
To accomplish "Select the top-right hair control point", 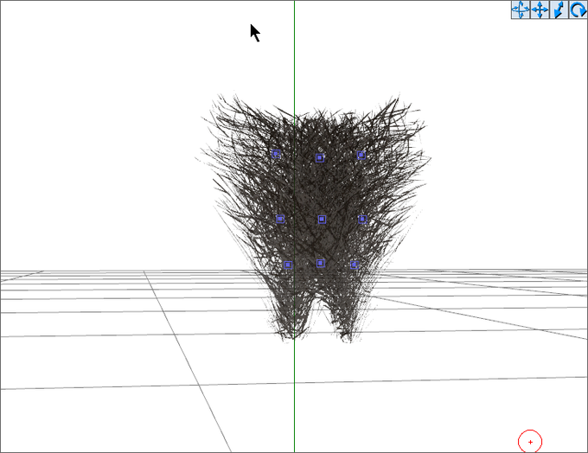I will tap(361, 155).
